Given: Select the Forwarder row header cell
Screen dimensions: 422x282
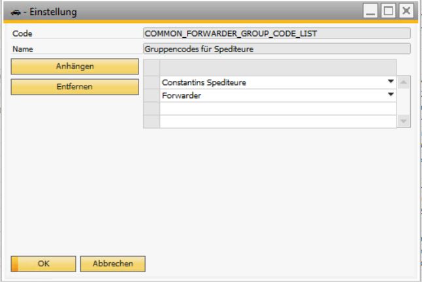Looking at the screenshot, I should click(152, 96).
